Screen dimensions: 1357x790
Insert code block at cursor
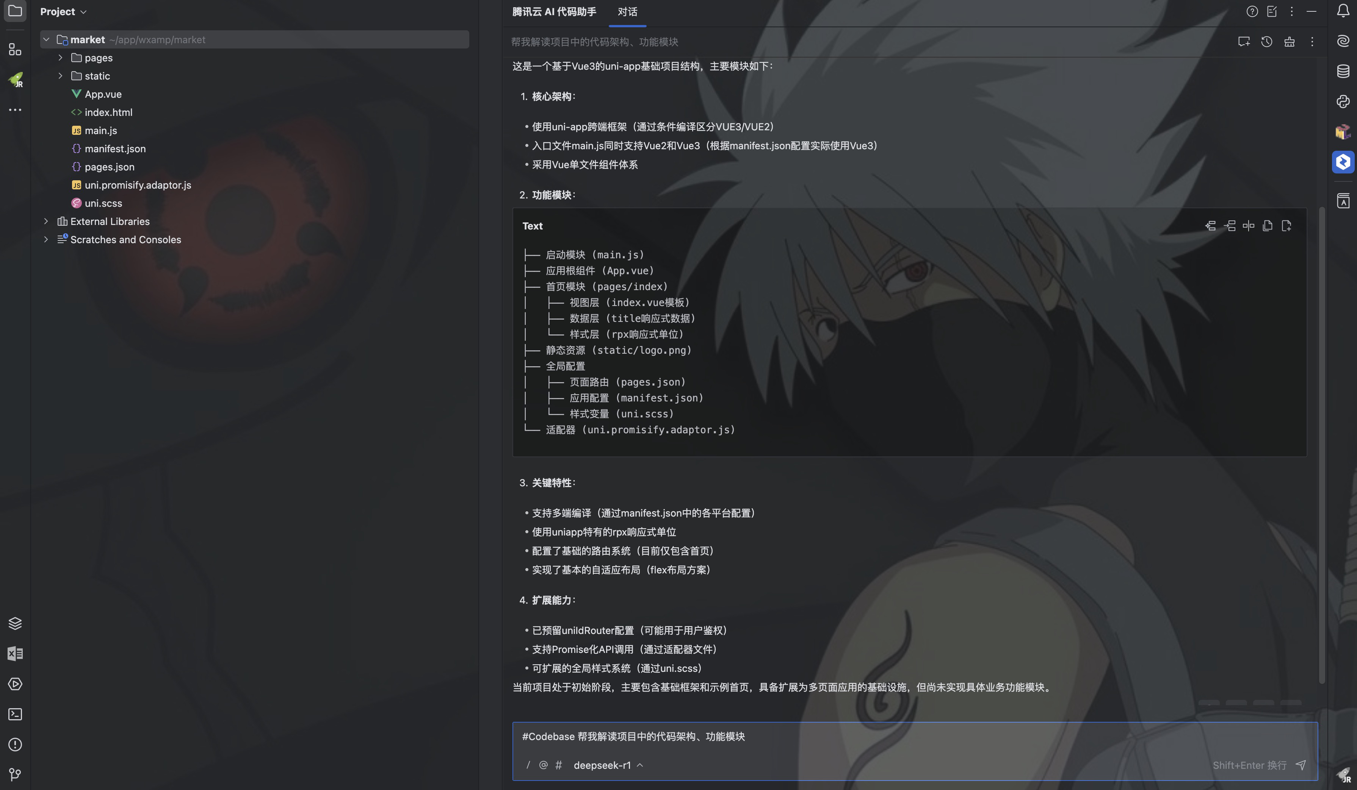(x=1230, y=225)
